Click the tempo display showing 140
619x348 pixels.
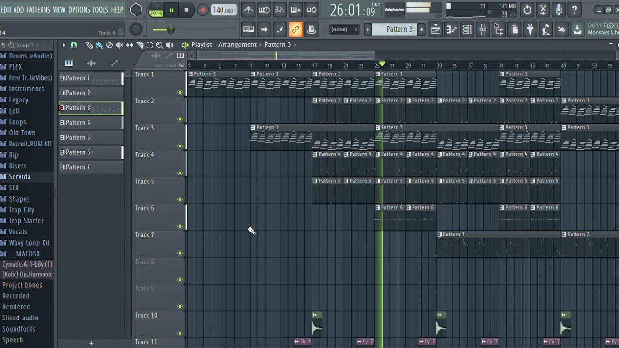(x=224, y=10)
